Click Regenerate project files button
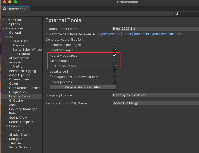Viewport: 199px width, 153px height. (83, 87)
